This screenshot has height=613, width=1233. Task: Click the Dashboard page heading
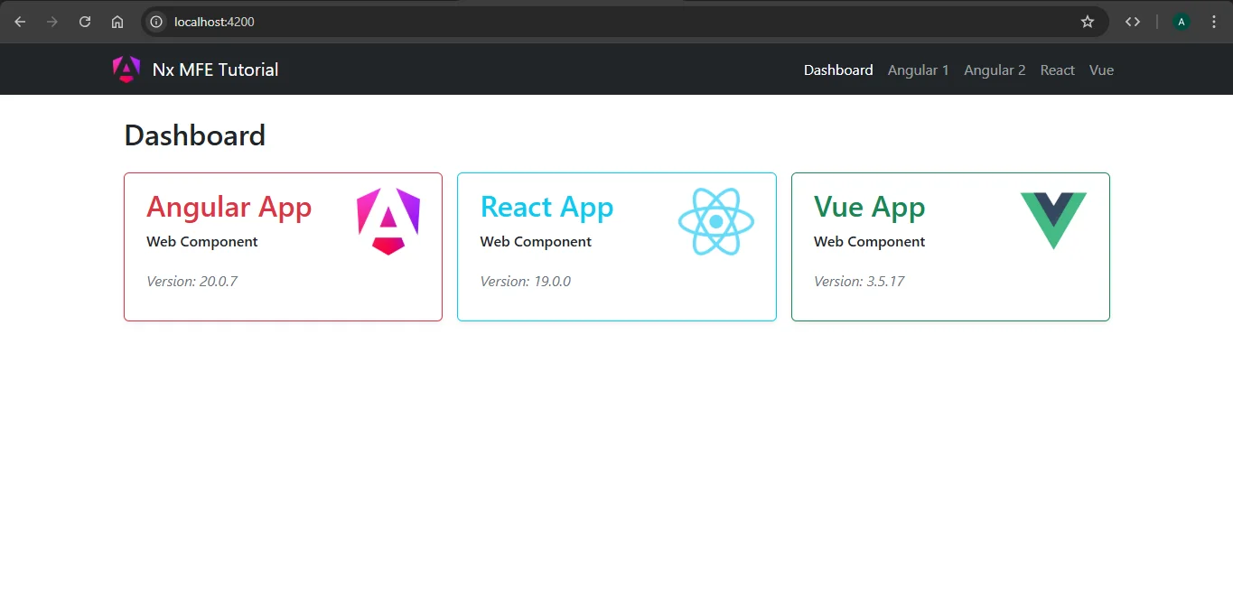point(195,135)
